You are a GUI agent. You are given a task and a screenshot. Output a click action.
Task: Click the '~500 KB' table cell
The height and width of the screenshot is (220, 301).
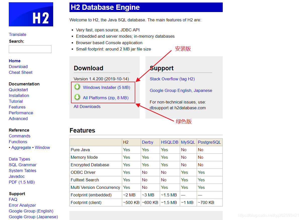(131, 202)
